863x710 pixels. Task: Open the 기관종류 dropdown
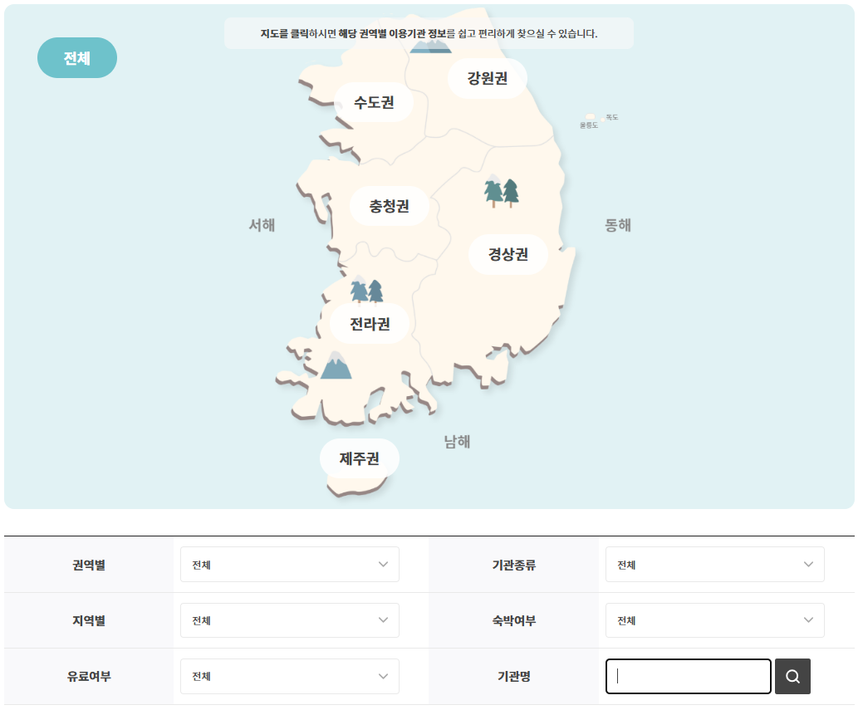[714, 564]
